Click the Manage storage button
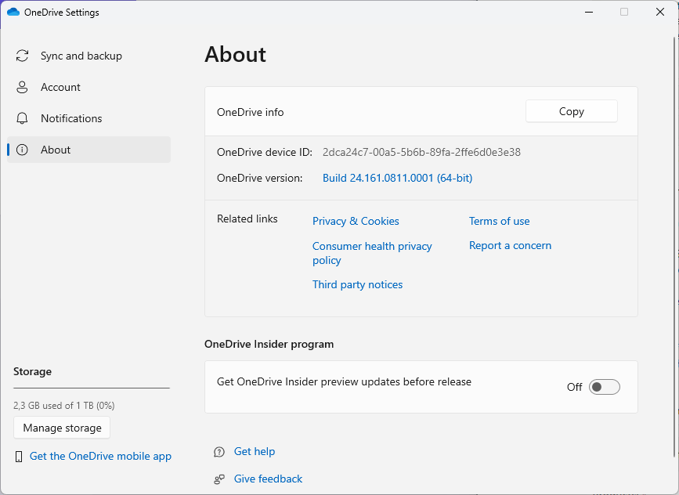 tap(62, 428)
